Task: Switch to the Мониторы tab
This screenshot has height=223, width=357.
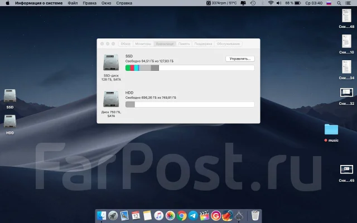Action: click(143, 43)
